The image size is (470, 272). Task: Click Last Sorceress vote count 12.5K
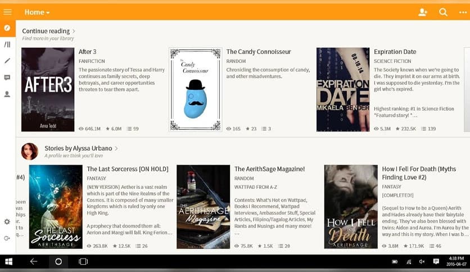pyautogui.click(x=121, y=246)
